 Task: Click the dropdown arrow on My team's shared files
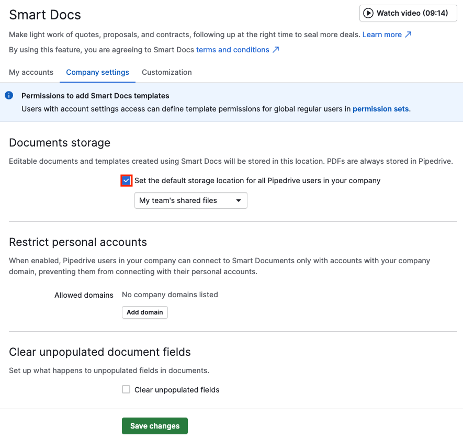click(238, 200)
